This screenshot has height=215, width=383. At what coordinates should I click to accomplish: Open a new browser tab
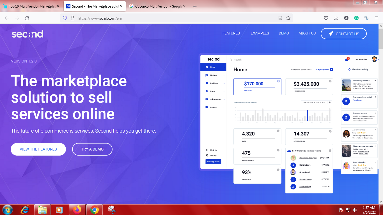195,6
